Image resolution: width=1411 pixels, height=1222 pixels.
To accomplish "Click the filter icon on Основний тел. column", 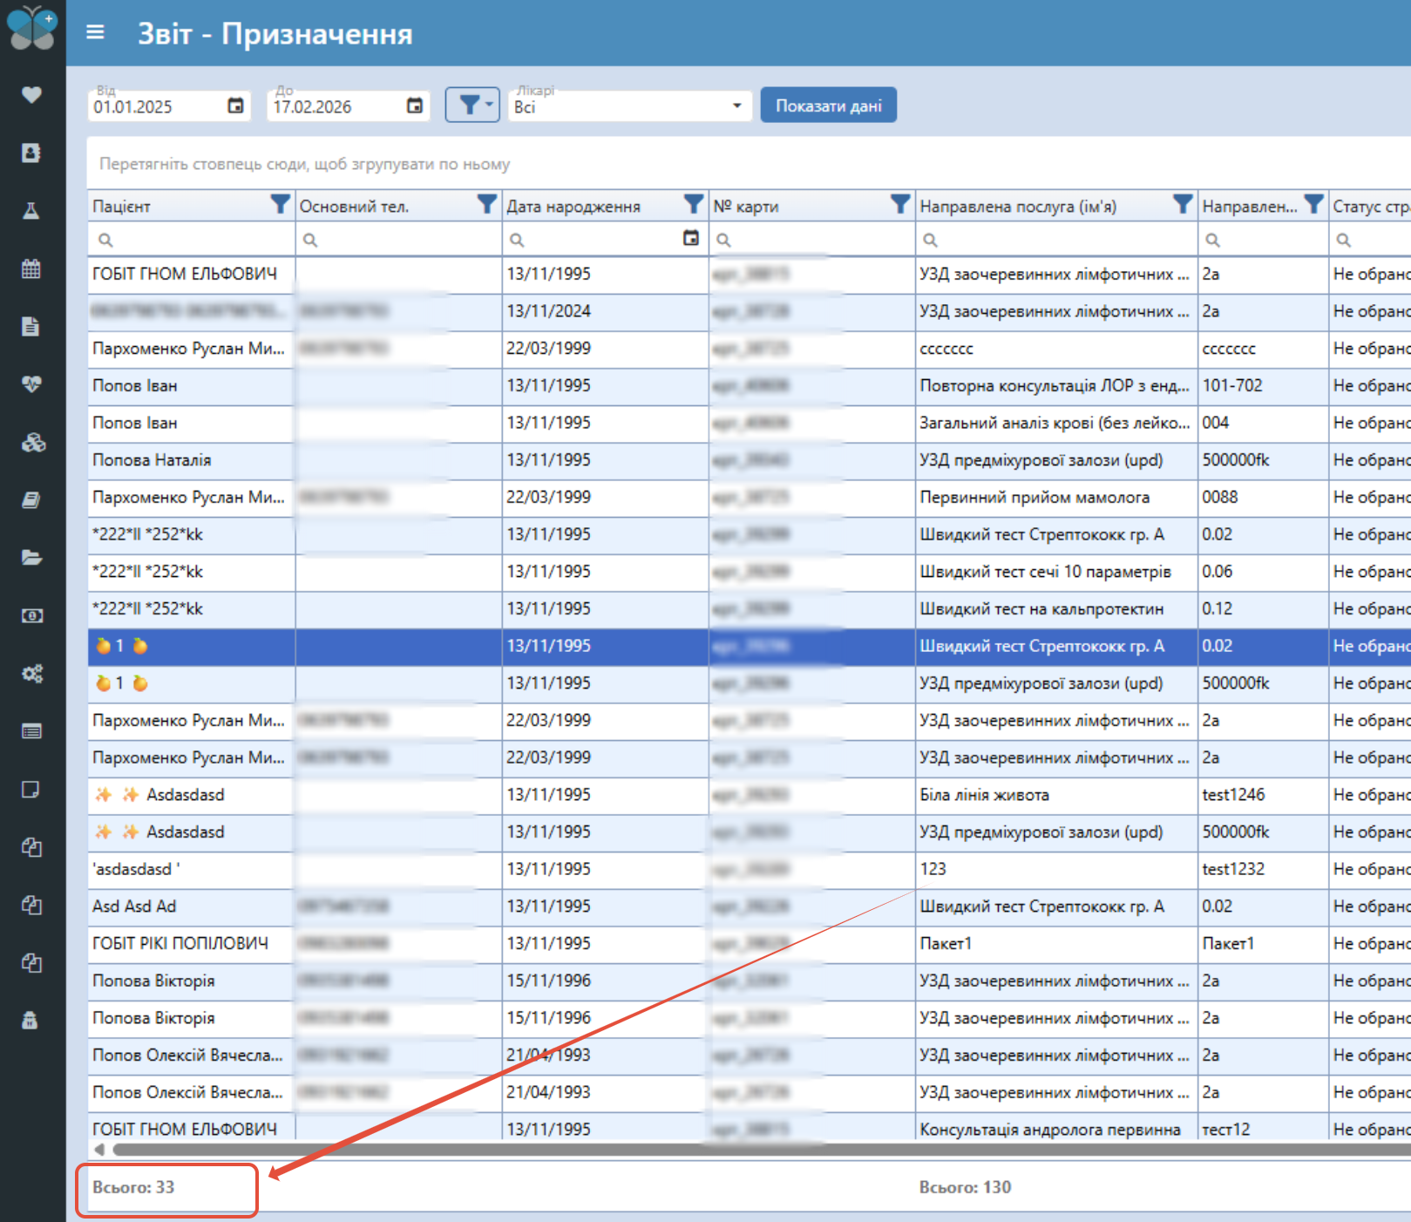I will [487, 205].
